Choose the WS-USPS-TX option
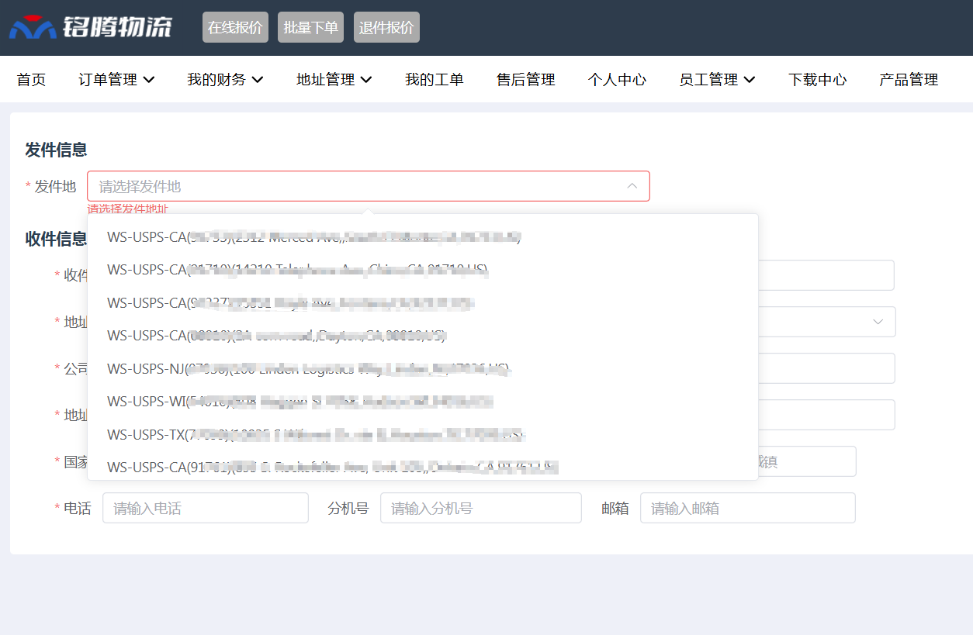Image resolution: width=973 pixels, height=635 pixels. [423, 434]
